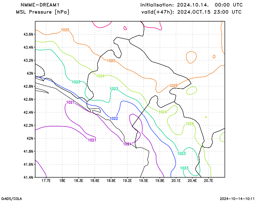
Task: Select the 19.2E longitude tick label
Action: 127,181
